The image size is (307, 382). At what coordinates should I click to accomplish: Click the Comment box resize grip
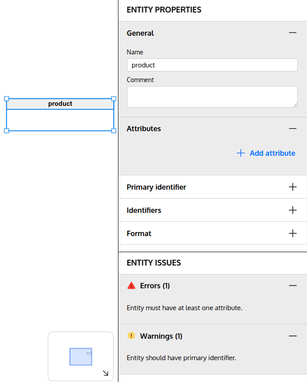[x=295, y=105]
